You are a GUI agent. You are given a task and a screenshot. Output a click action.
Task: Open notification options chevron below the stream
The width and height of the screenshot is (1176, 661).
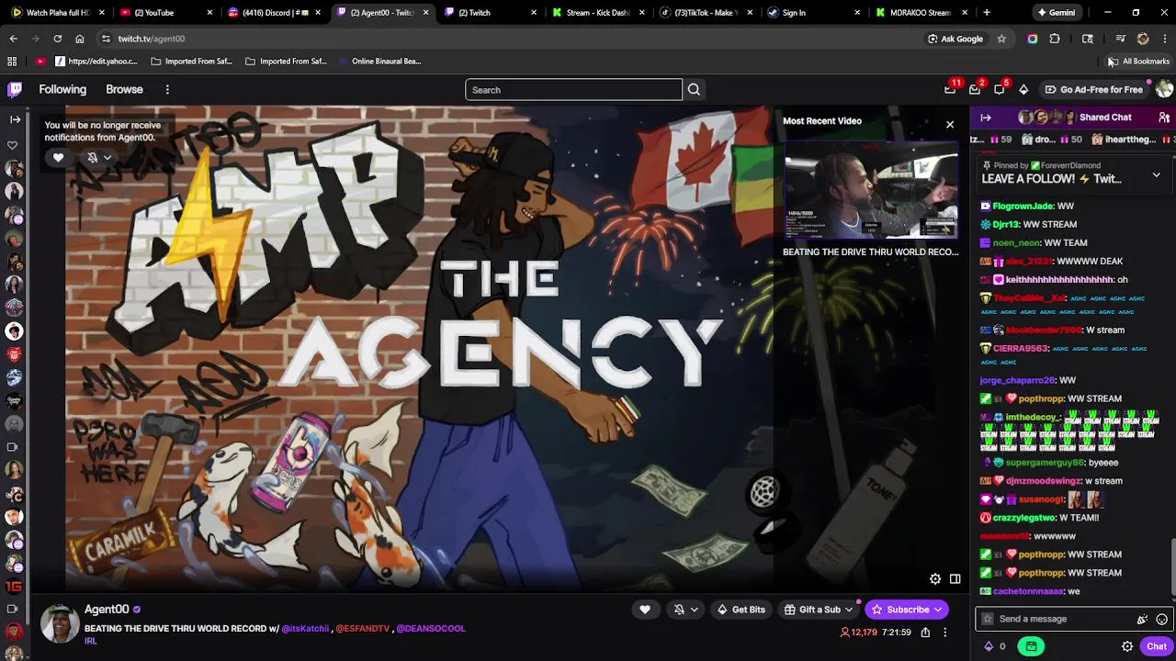[x=694, y=610]
